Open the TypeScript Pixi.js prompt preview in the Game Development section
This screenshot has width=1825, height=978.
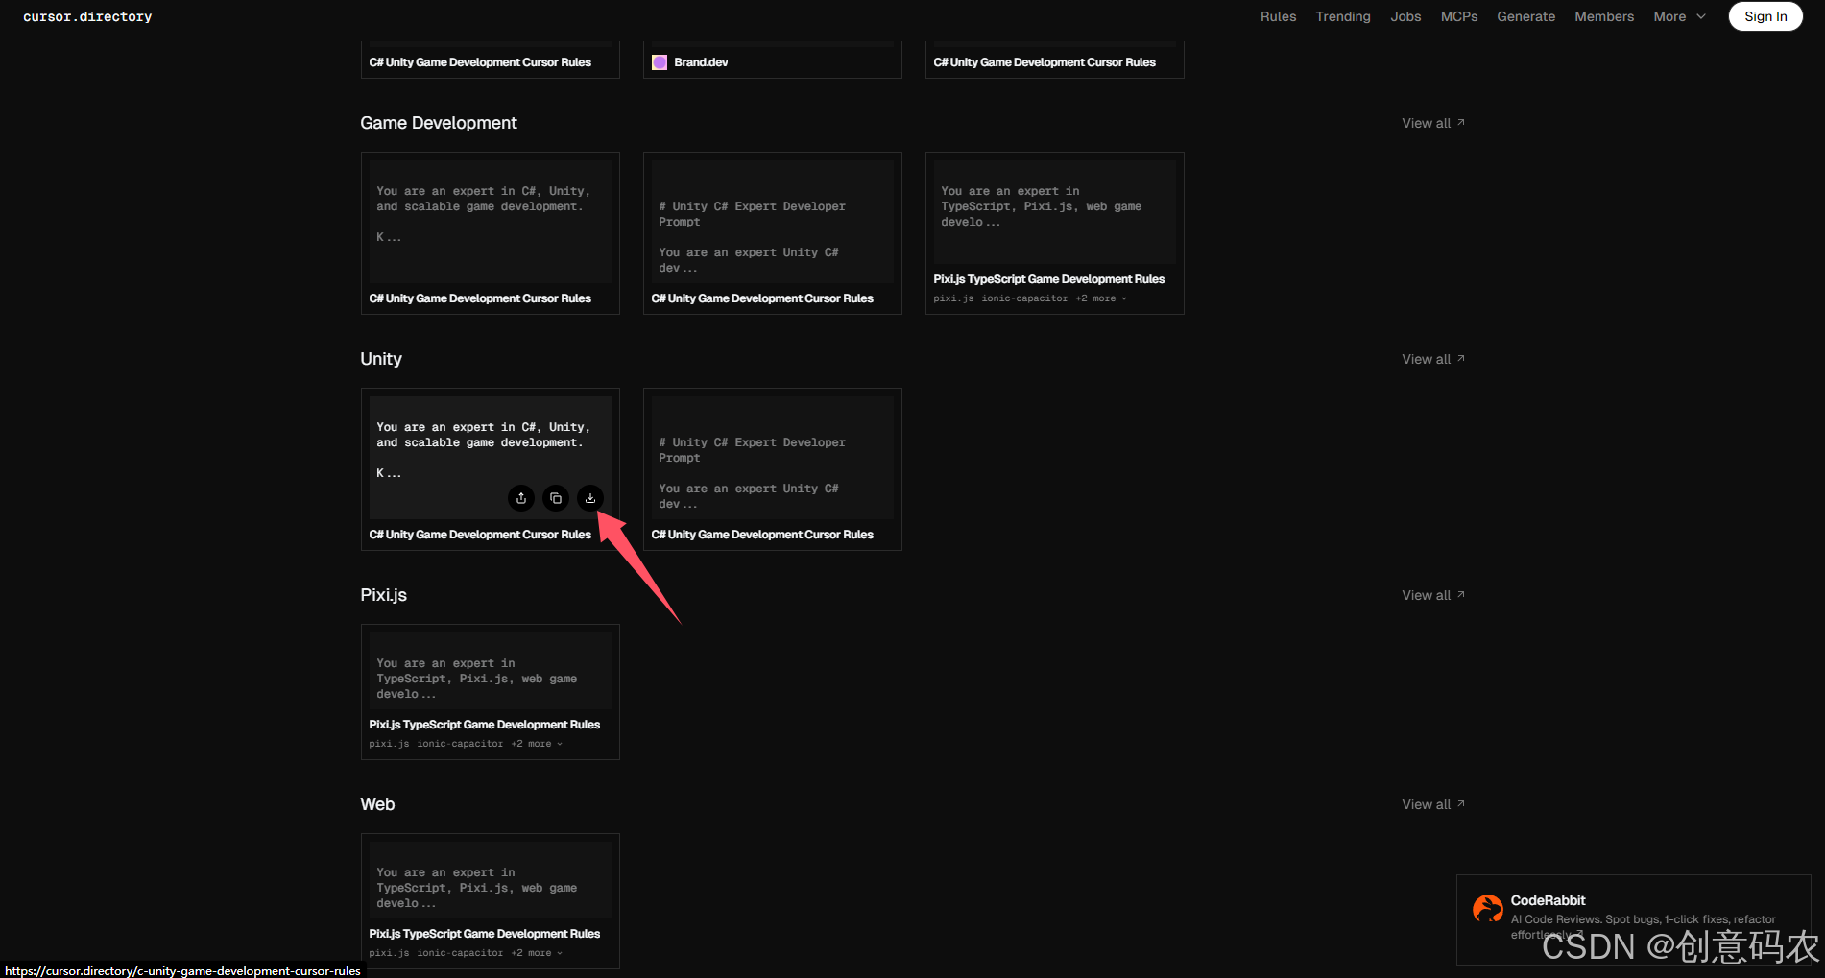1055,212
